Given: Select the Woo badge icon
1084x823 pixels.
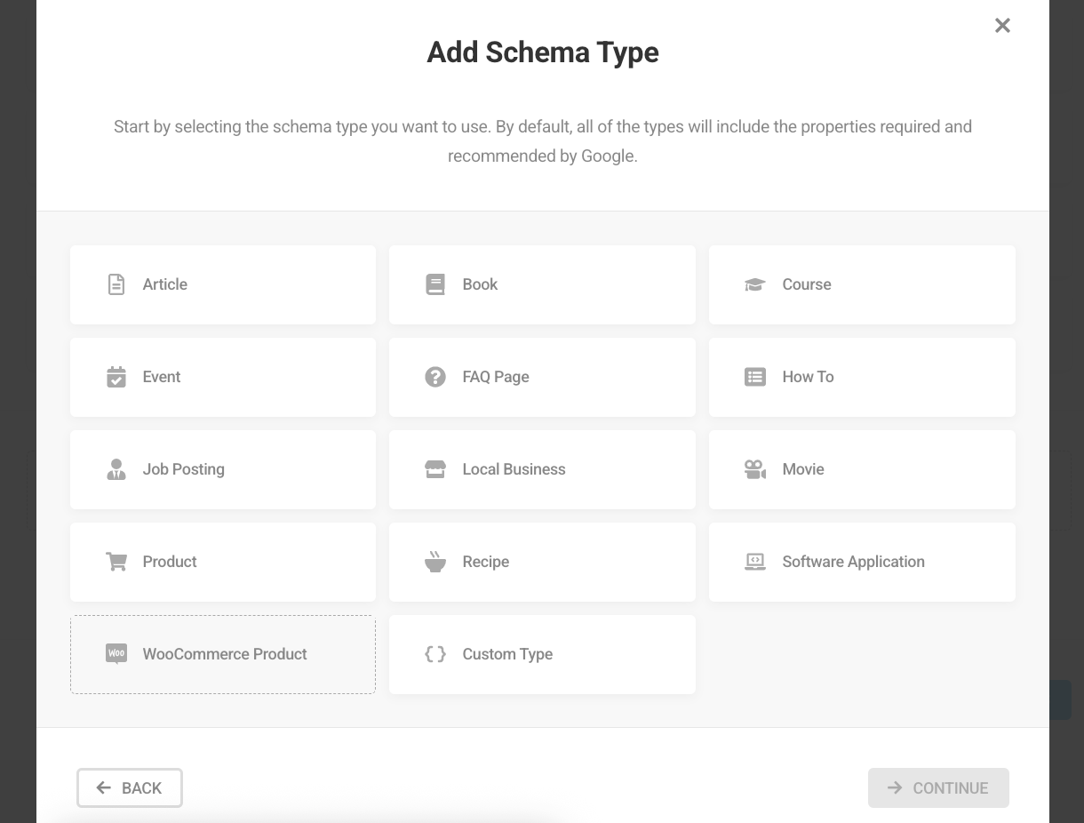Looking at the screenshot, I should [116, 654].
